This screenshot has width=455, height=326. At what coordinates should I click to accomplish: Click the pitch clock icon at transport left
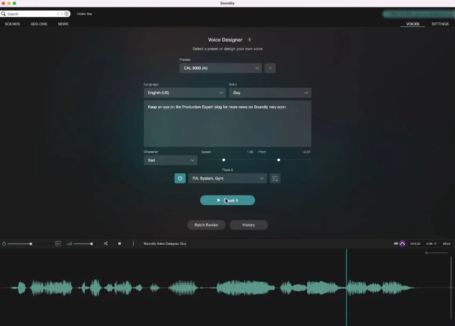point(4,243)
